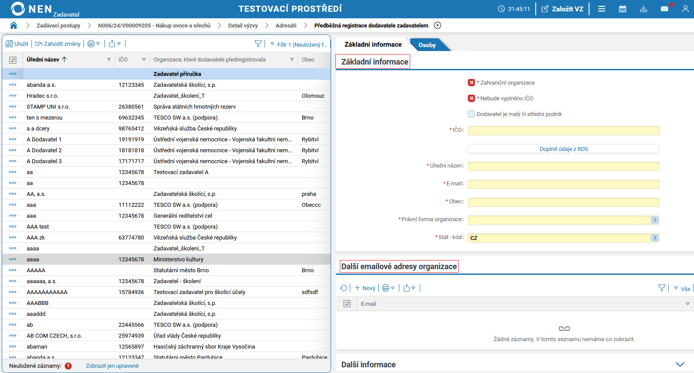
Task: Switch to the Osoby tab
Action: point(427,45)
